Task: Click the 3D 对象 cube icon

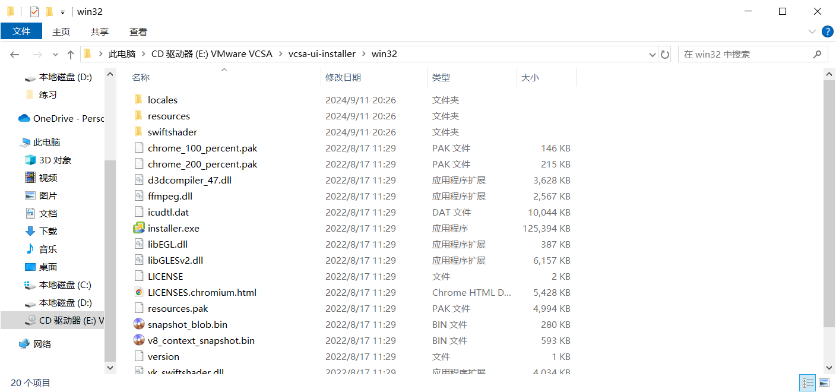Action: tap(30, 160)
